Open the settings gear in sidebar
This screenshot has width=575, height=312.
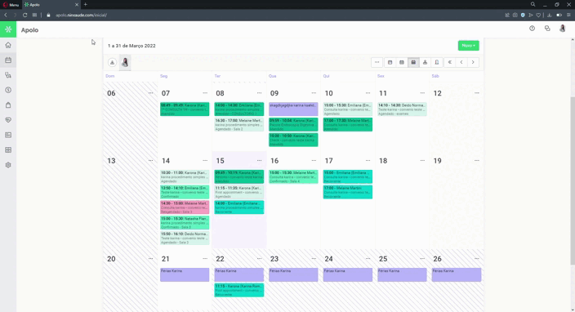point(8,165)
